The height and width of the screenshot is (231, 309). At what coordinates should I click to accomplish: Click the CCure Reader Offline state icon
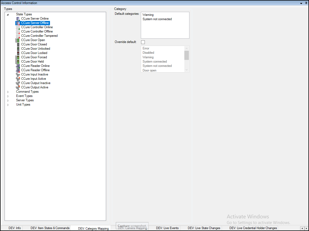click(18, 70)
